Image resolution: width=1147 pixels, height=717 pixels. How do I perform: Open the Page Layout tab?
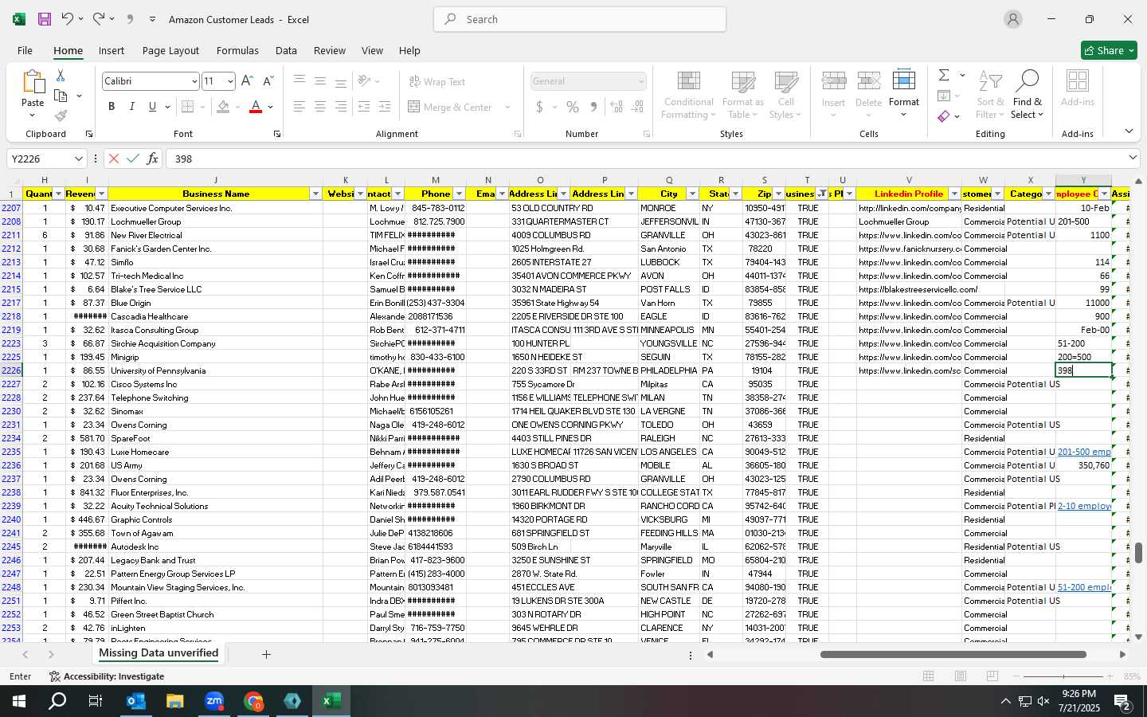pyautogui.click(x=170, y=50)
